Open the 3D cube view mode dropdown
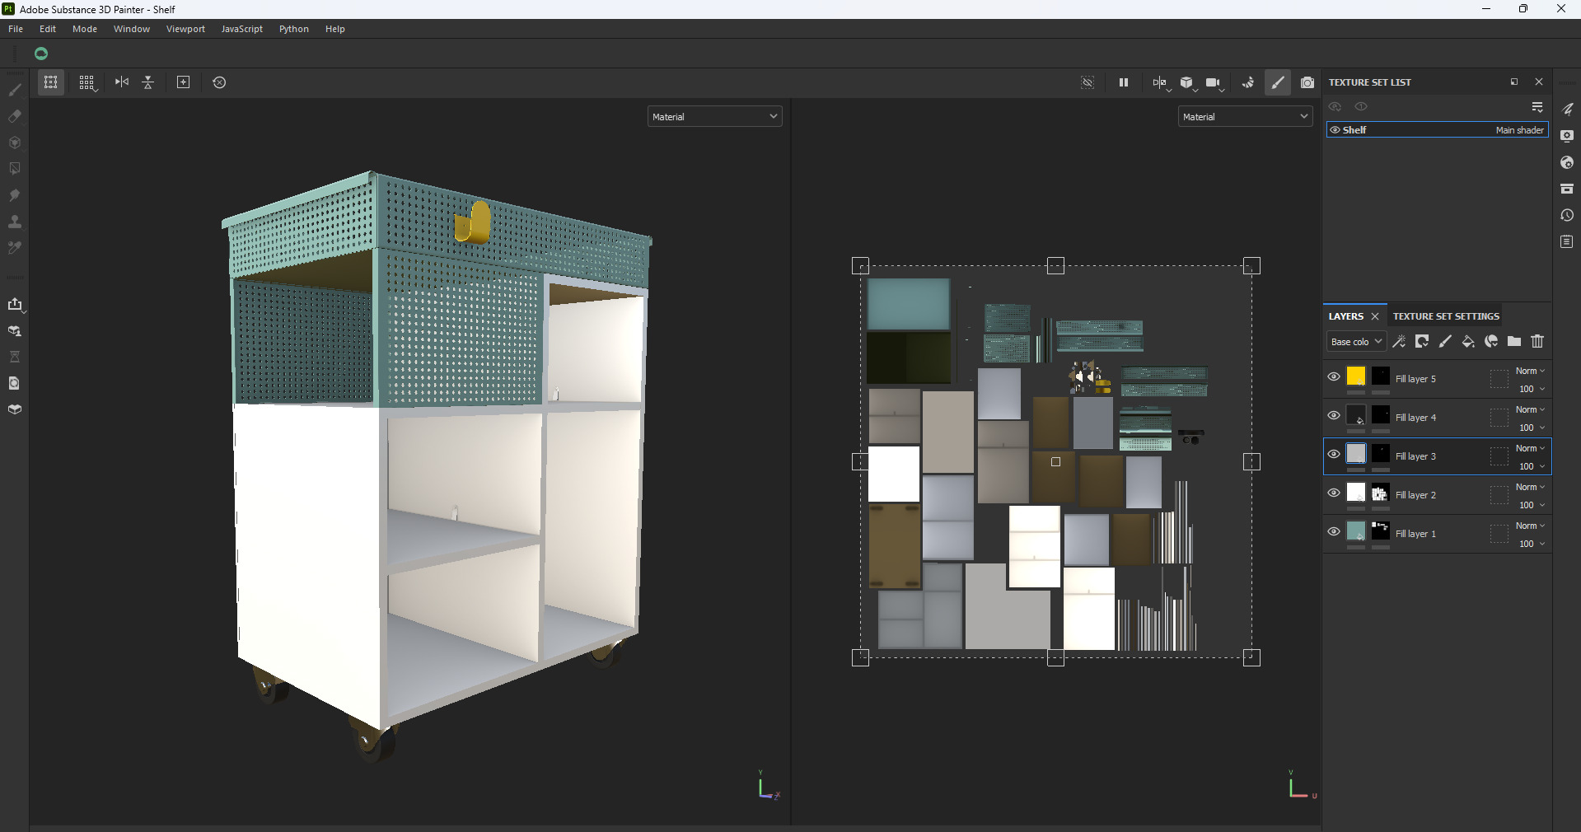The image size is (1581, 832). 1188,82
